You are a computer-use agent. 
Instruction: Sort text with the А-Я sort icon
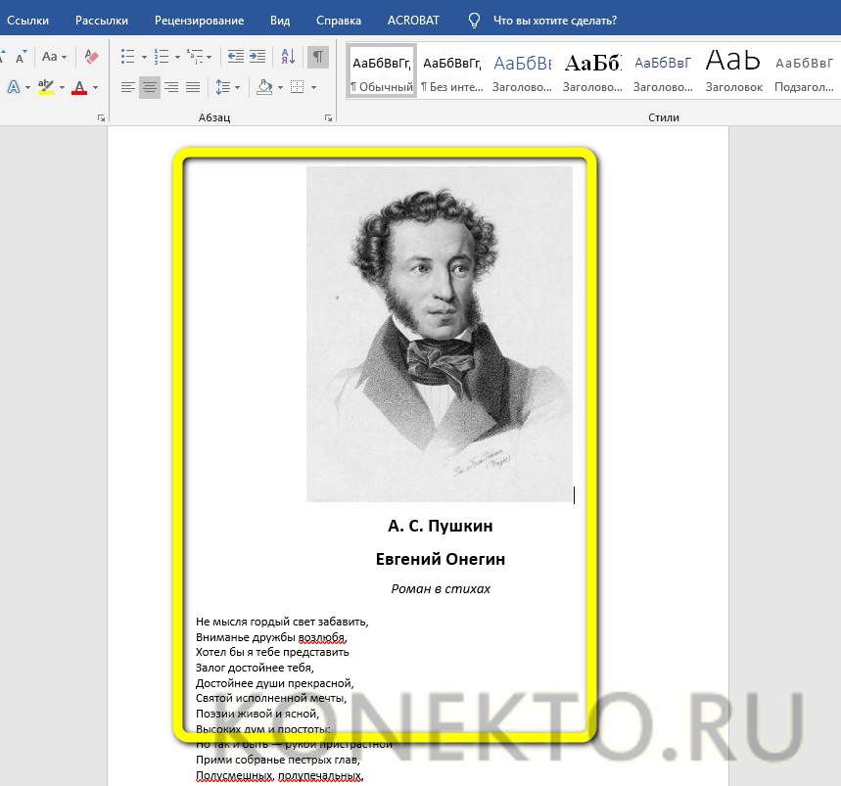click(x=288, y=57)
